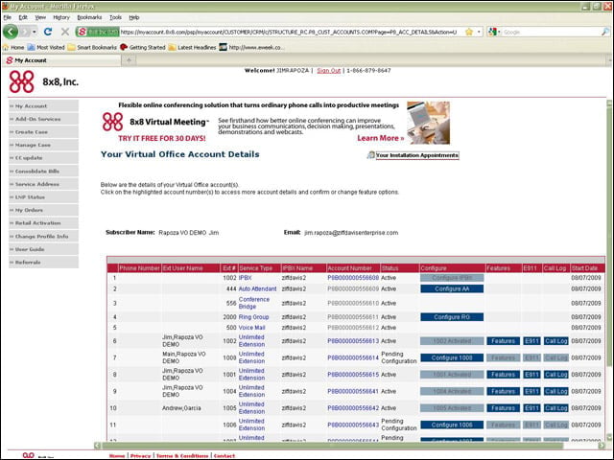The image size is (614, 460).
Task: Open LNP Status in sidebar
Action: (43, 197)
